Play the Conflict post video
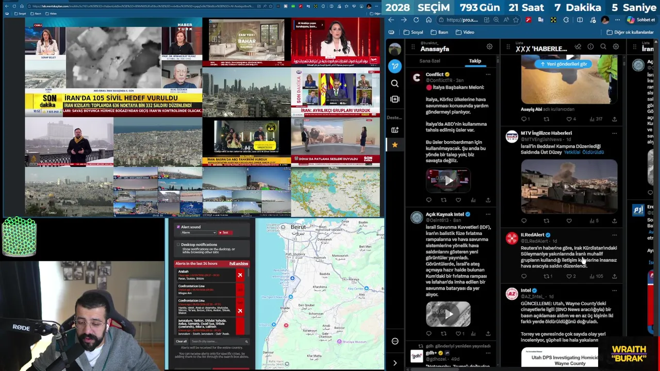 pos(448,180)
